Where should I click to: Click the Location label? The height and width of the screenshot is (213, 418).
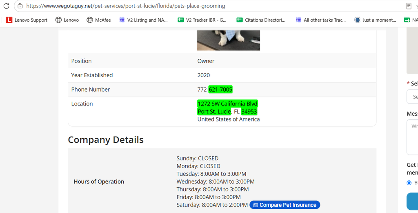(82, 104)
